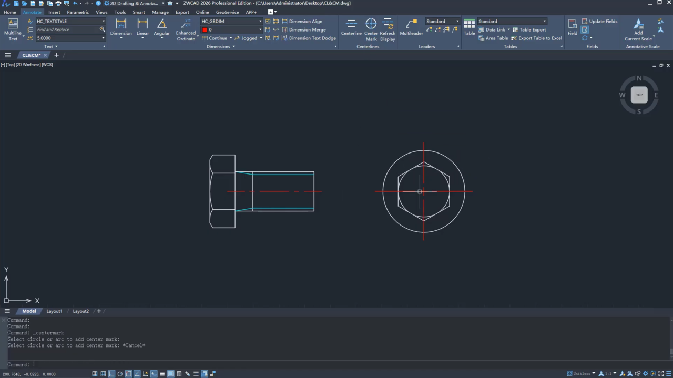Click the [Top] view label
The image size is (673, 378).
[x=10, y=65]
